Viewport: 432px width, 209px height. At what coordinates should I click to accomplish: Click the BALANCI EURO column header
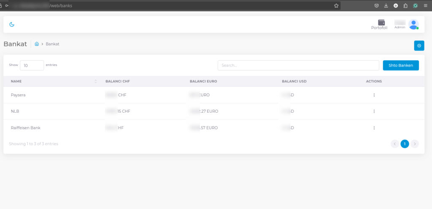[203, 81]
